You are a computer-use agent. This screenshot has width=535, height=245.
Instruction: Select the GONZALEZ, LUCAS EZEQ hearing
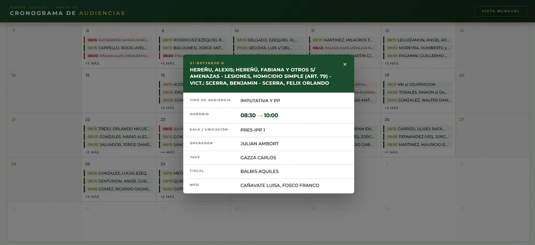[118, 173]
